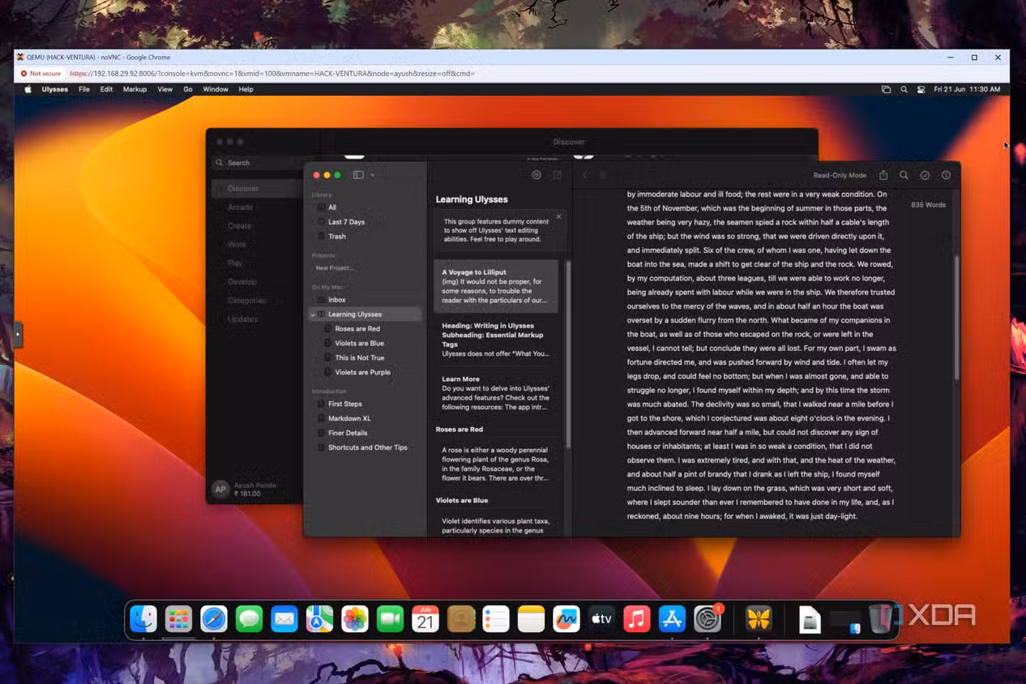Go back with the editor's left chevron
The height and width of the screenshot is (684, 1026).
(x=585, y=175)
